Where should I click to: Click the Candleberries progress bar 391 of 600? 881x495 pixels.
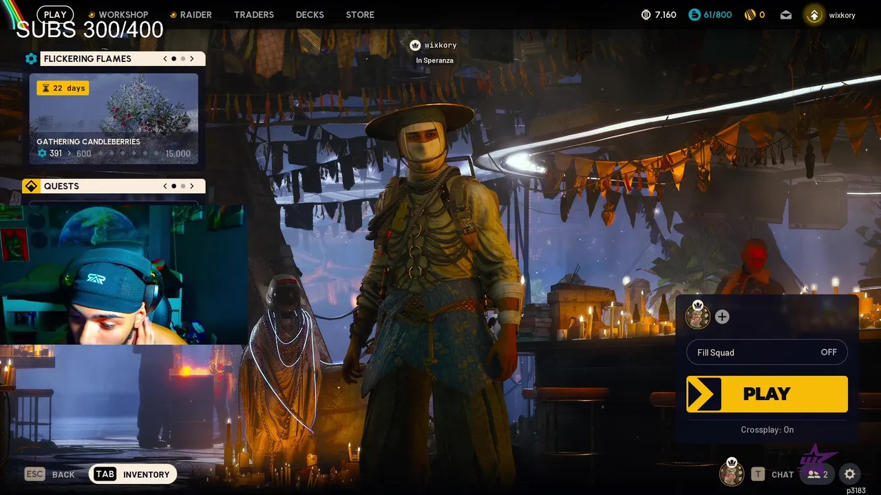click(x=114, y=153)
